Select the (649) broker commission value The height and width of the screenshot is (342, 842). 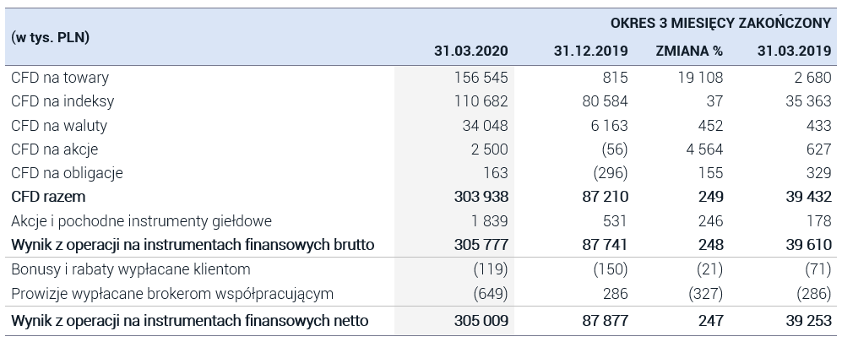coord(491,294)
